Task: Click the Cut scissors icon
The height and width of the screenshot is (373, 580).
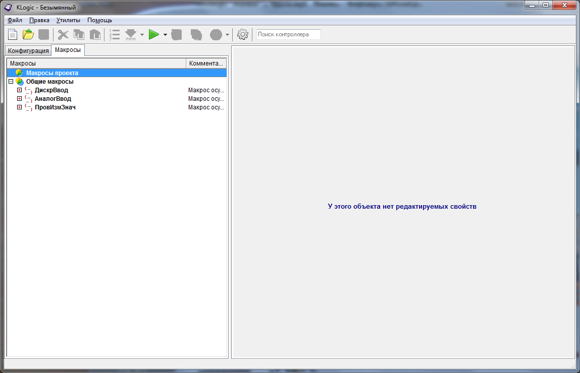Action: click(63, 35)
